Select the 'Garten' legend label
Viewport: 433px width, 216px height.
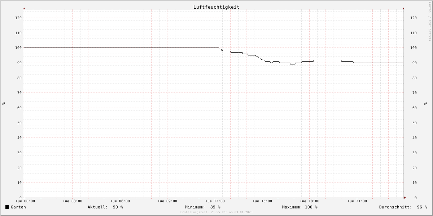click(18, 207)
